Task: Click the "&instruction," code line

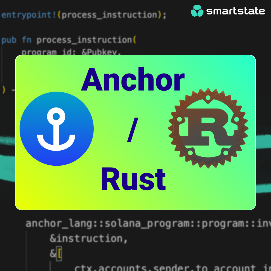Action: pyautogui.click(x=89, y=238)
